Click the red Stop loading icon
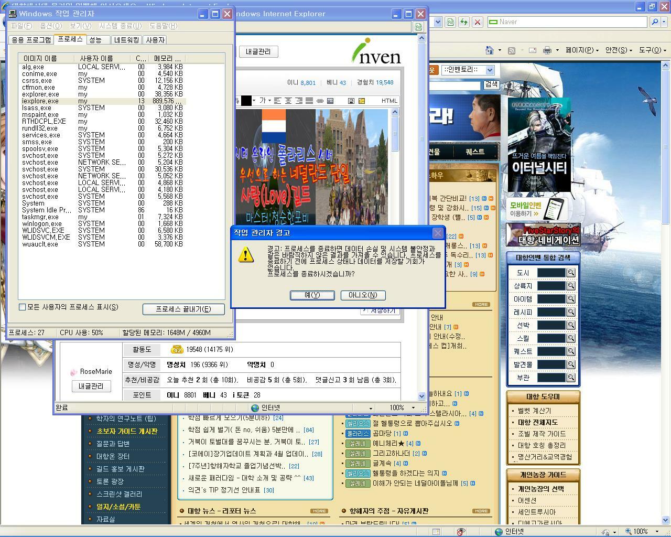The height and width of the screenshot is (537, 671). point(477,22)
